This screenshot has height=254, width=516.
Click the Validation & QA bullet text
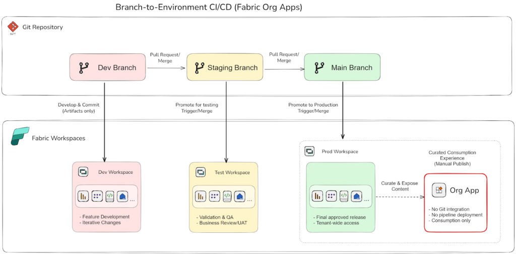(x=215, y=218)
